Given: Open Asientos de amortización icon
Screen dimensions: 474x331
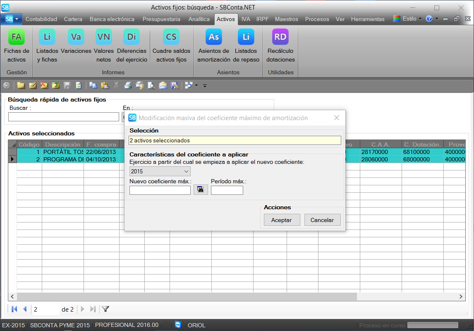Looking at the screenshot, I should 213,37.
